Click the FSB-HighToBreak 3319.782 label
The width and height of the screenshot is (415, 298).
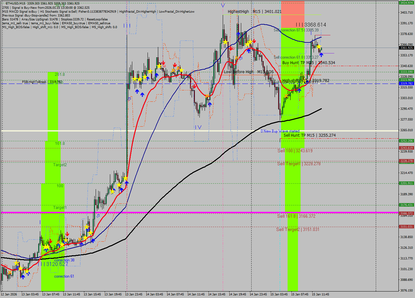tap(42, 82)
